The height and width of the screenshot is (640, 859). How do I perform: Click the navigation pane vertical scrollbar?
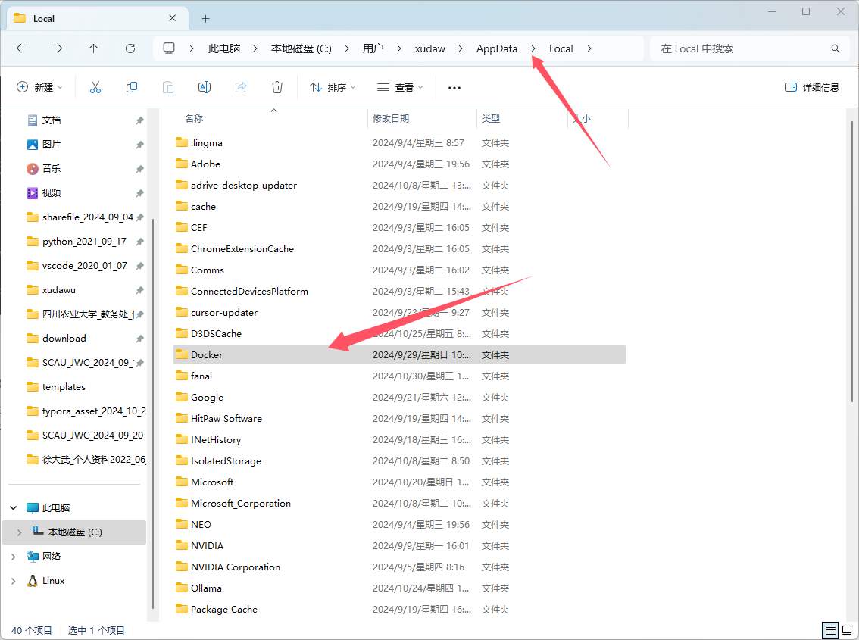(x=153, y=414)
